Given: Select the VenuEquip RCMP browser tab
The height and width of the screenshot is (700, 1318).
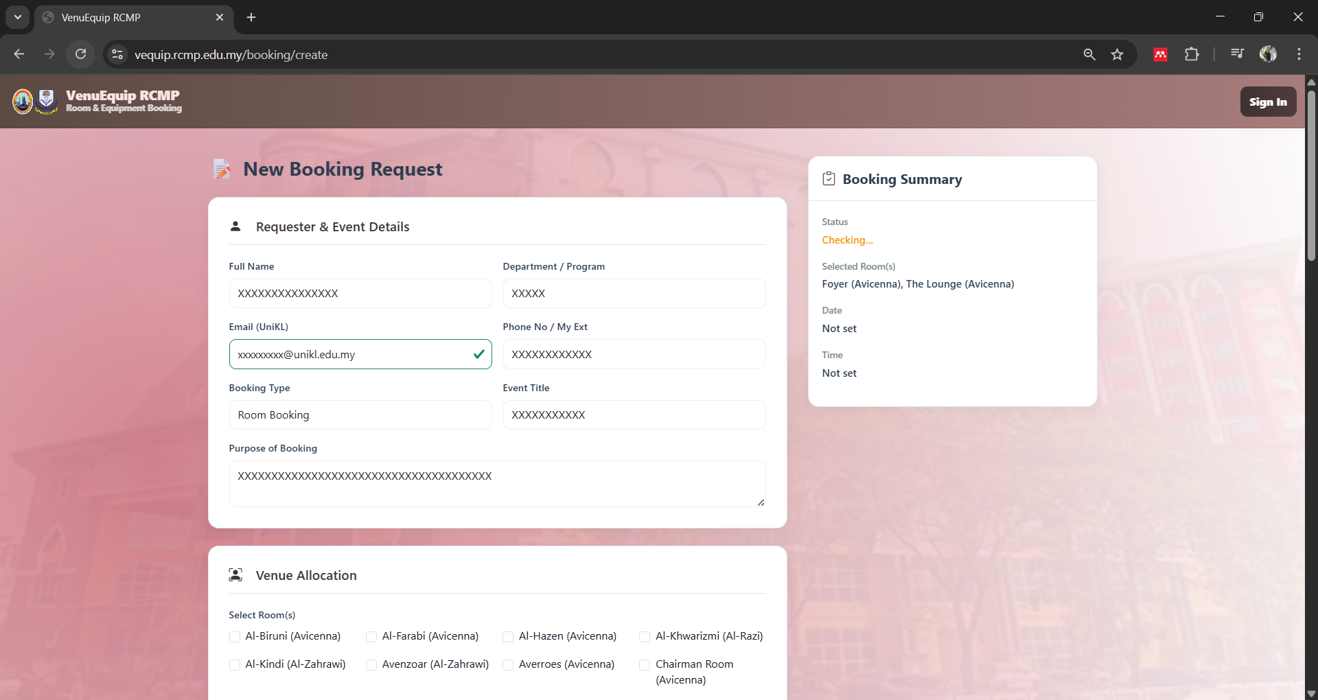Looking at the screenshot, I should click(134, 17).
